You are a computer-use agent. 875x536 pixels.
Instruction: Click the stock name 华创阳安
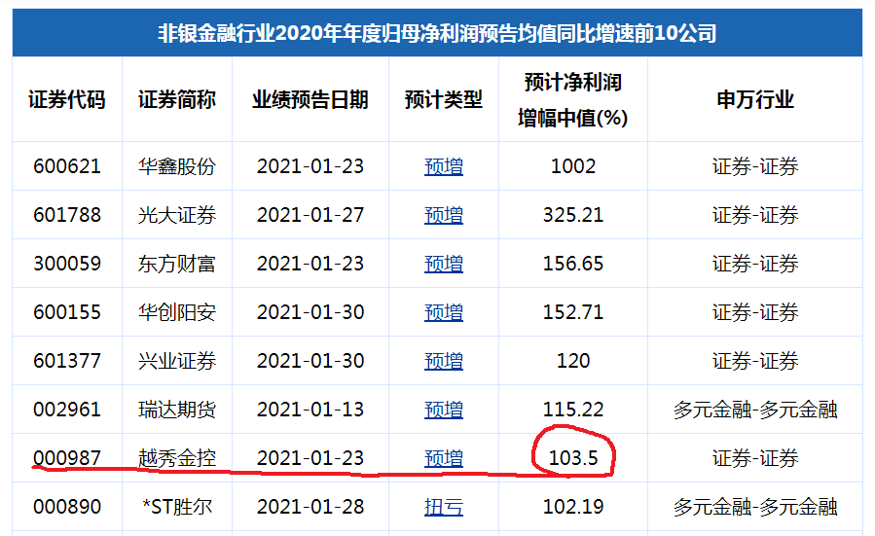tap(177, 312)
